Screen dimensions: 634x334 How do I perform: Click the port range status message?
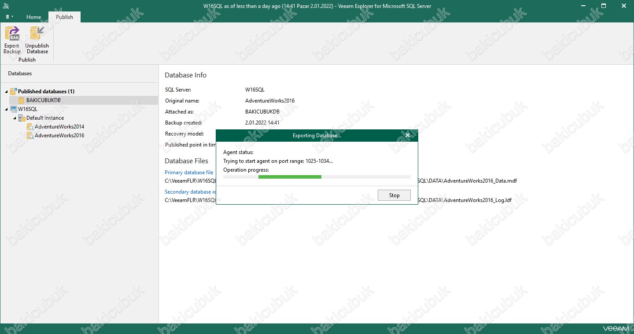click(x=278, y=161)
